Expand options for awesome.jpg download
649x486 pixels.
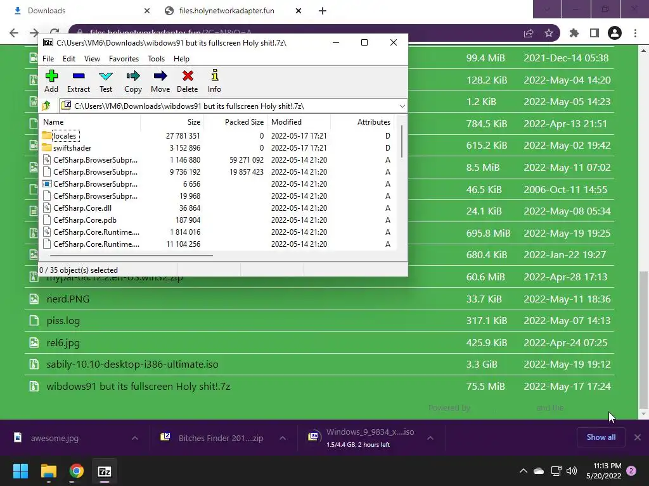click(135, 438)
